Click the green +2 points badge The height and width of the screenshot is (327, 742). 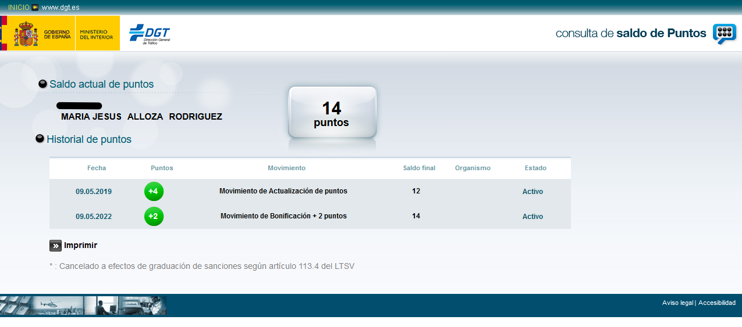[154, 217]
